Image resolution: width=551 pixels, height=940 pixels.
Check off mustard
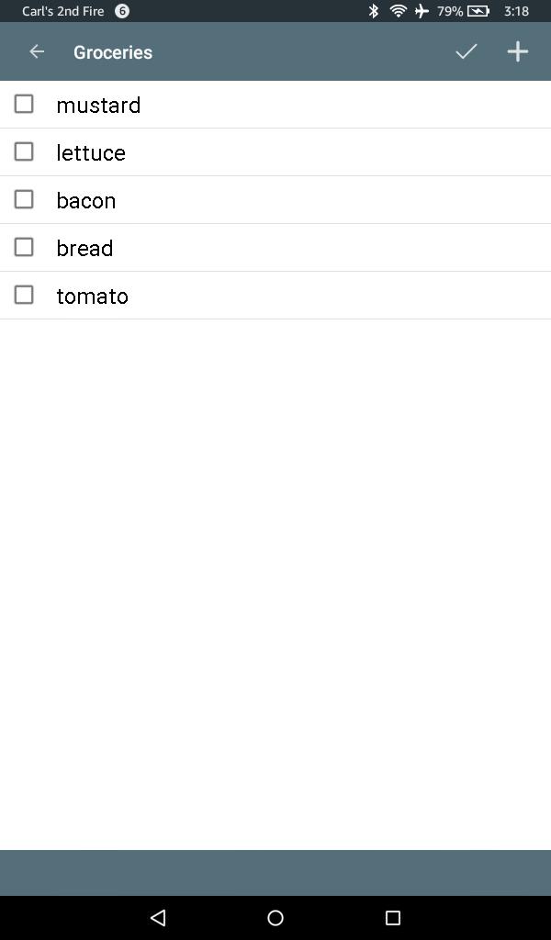tap(24, 104)
